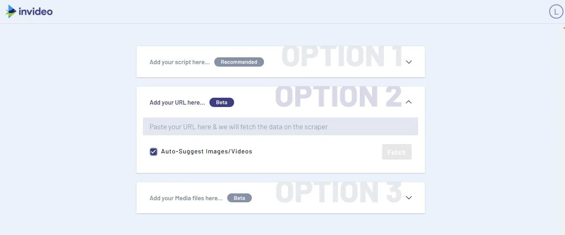Click the Beta badge next to URL option
Viewport: 565px width, 235px height.
click(222, 102)
